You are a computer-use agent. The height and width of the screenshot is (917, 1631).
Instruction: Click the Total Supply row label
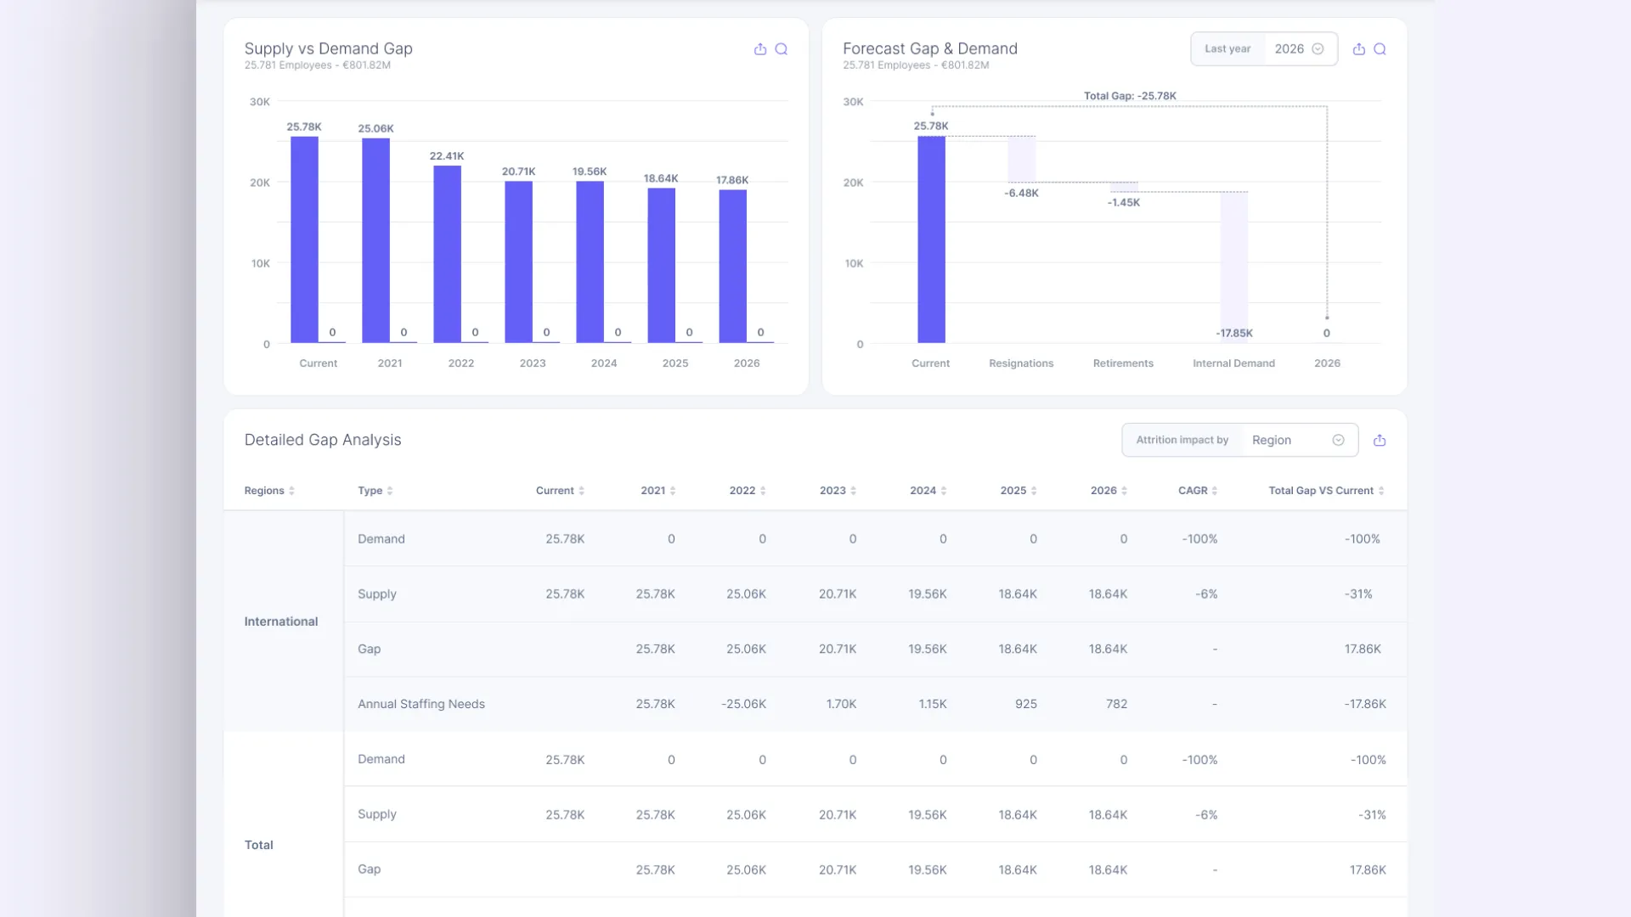click(x=377, y=814)
